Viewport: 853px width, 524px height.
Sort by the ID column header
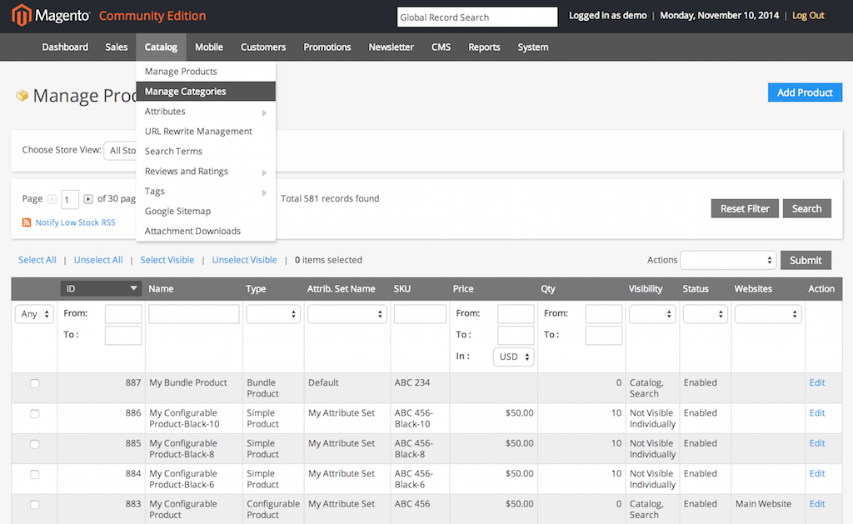101,289
